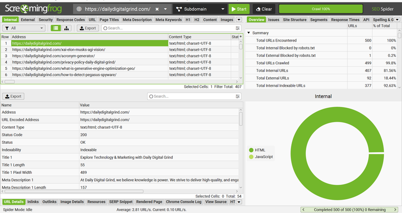
Task: Open the Response Times tab
Action: pyautogui.click(x=345, y=20)
